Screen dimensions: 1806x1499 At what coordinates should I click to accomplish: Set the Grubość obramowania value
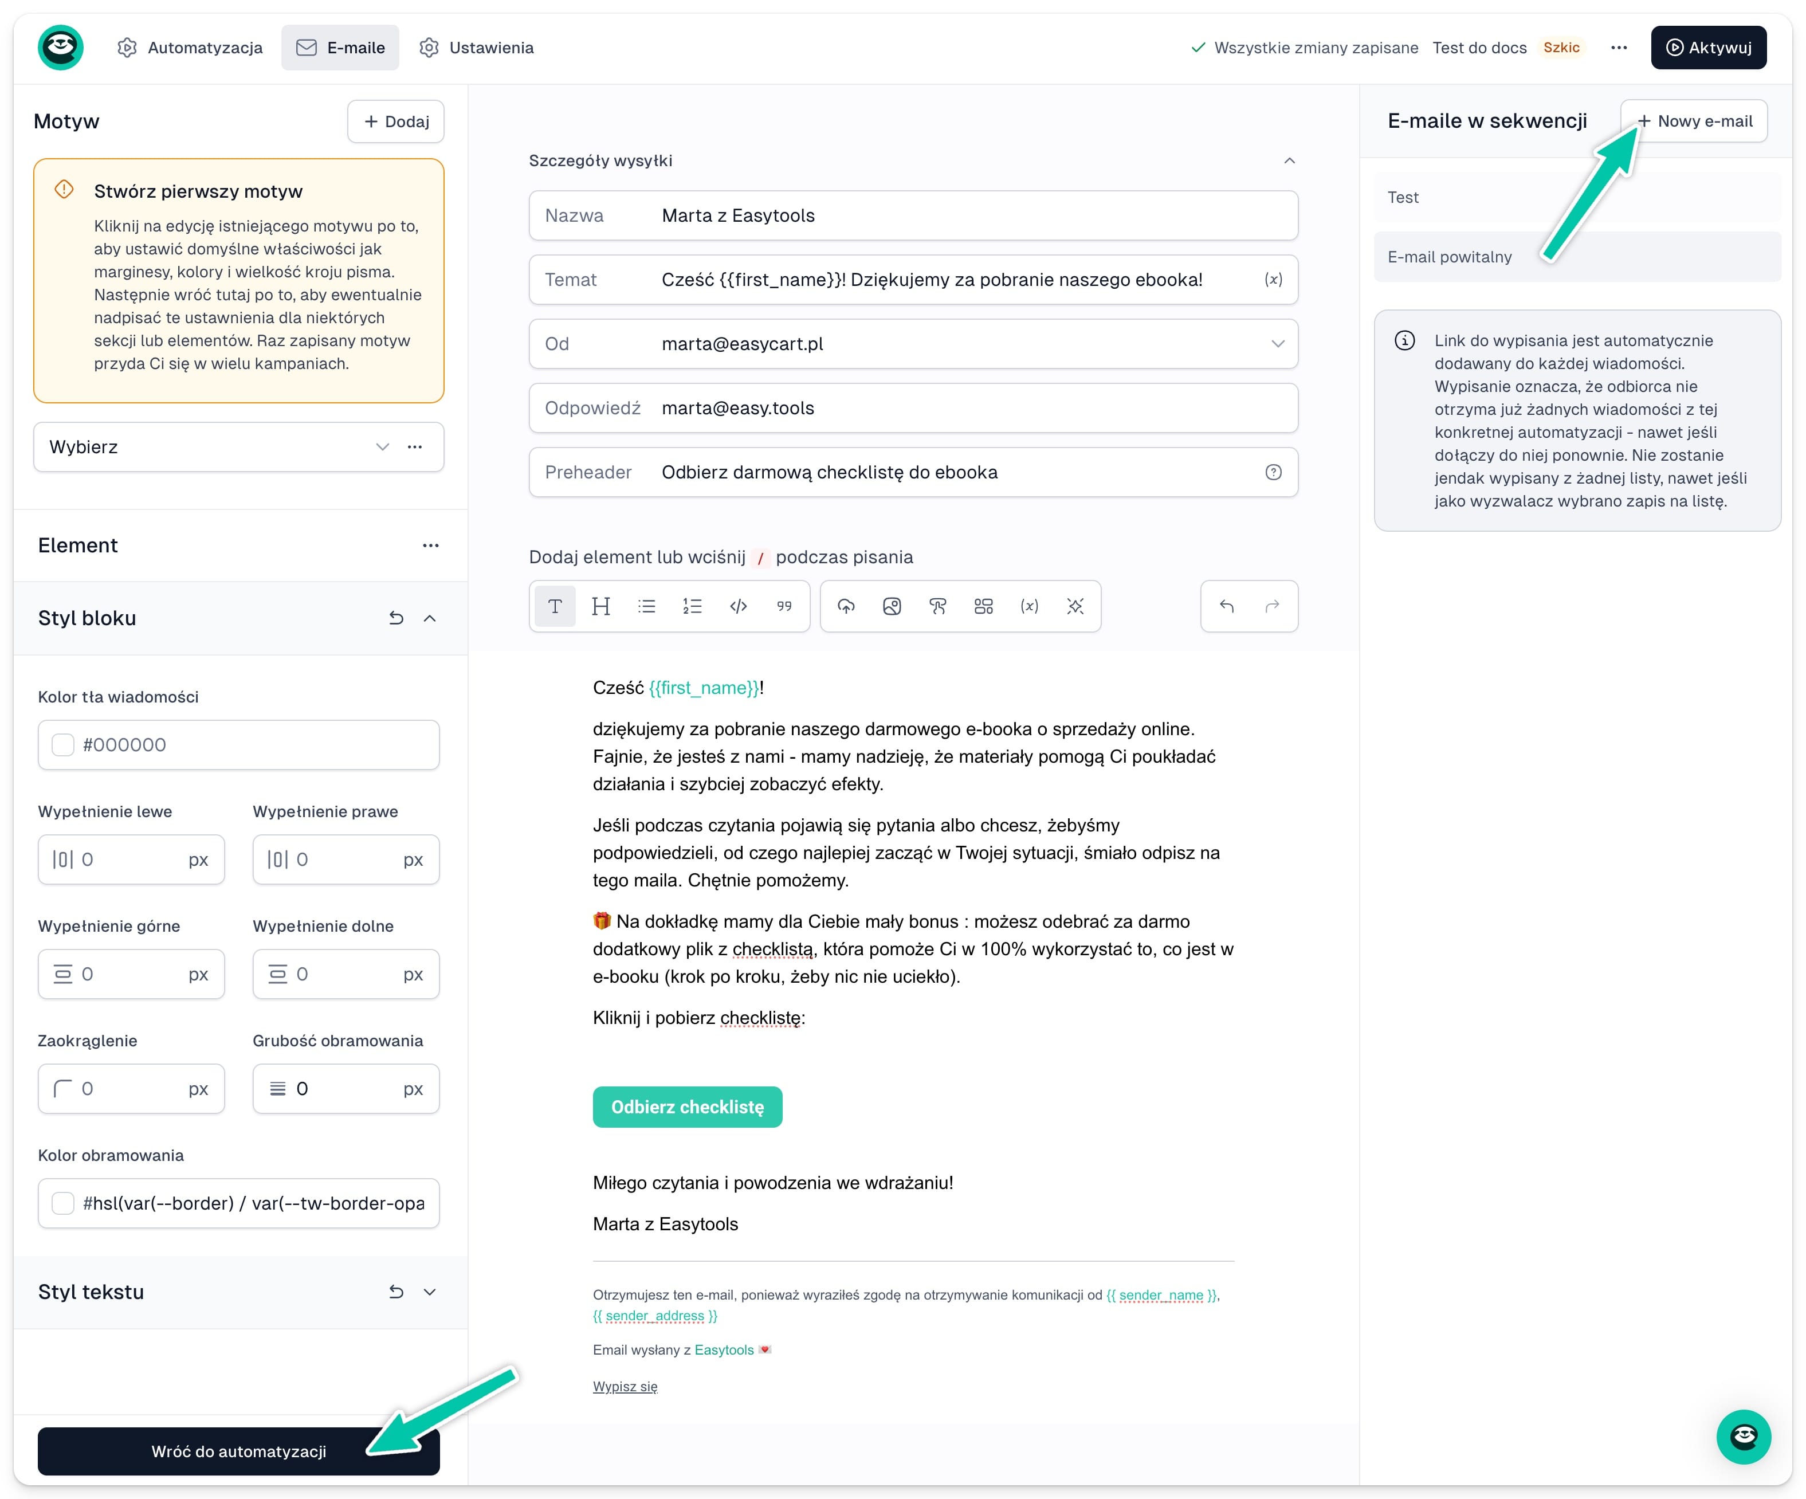click(346, 1089)
